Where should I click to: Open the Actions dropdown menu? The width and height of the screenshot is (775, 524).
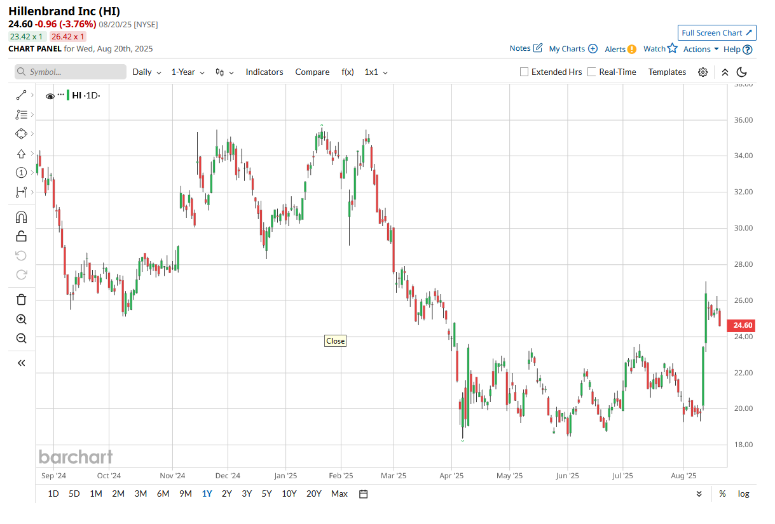click(x=701, y=49)
